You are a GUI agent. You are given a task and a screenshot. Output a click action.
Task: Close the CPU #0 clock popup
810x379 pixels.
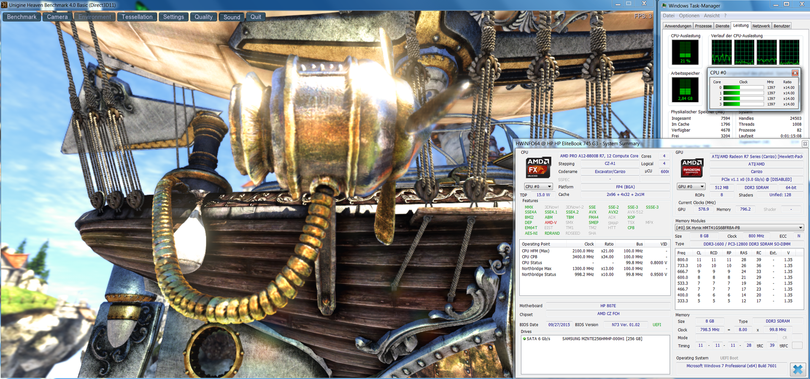click(x=795, y=73)
